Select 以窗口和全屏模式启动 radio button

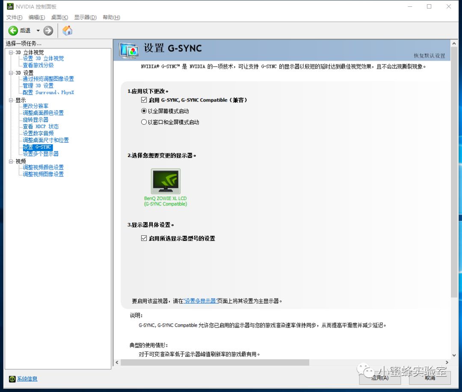point(144,122)
